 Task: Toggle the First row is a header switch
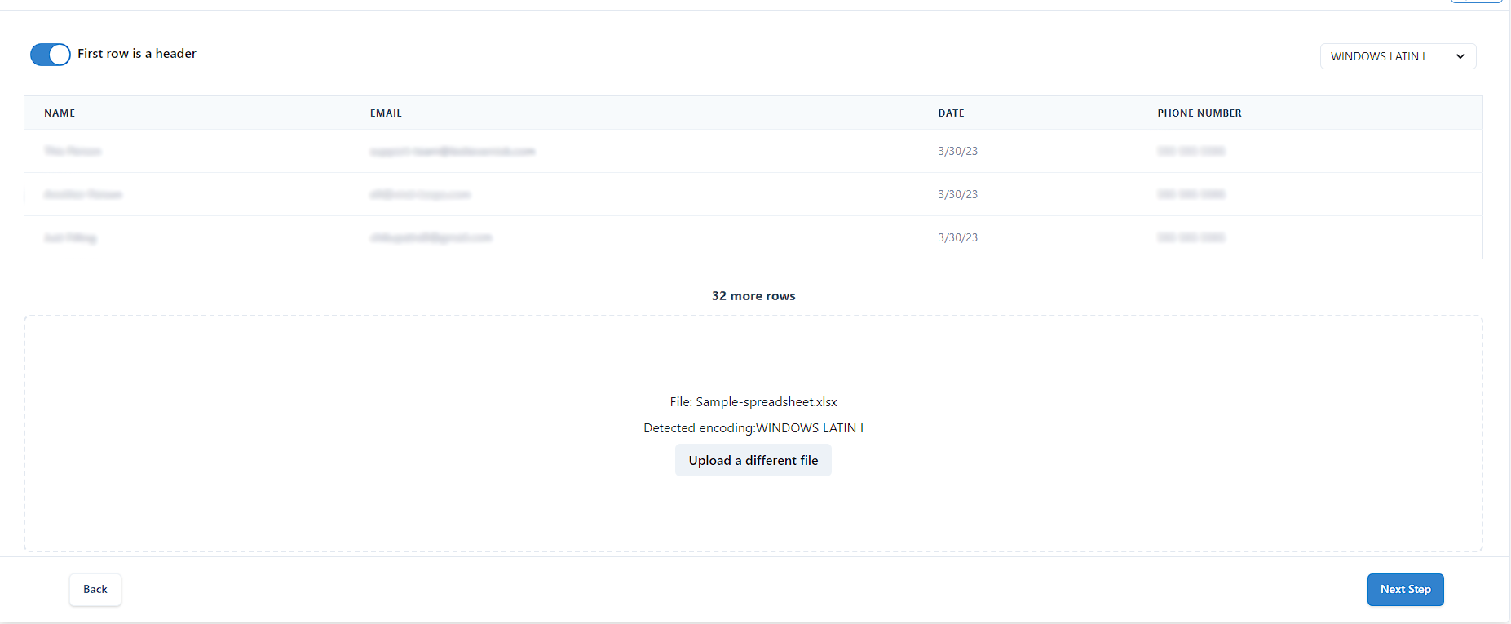(x=51, y=55)
